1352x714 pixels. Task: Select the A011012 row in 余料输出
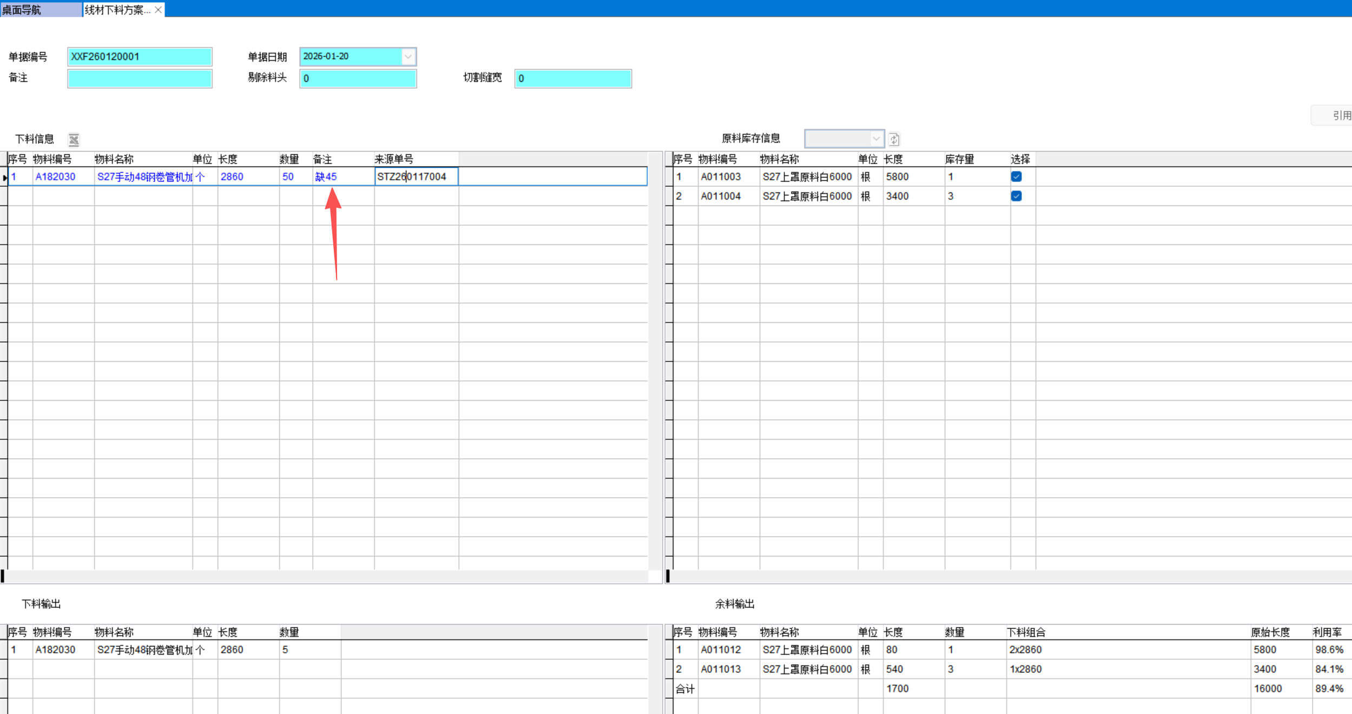point(721,650)
